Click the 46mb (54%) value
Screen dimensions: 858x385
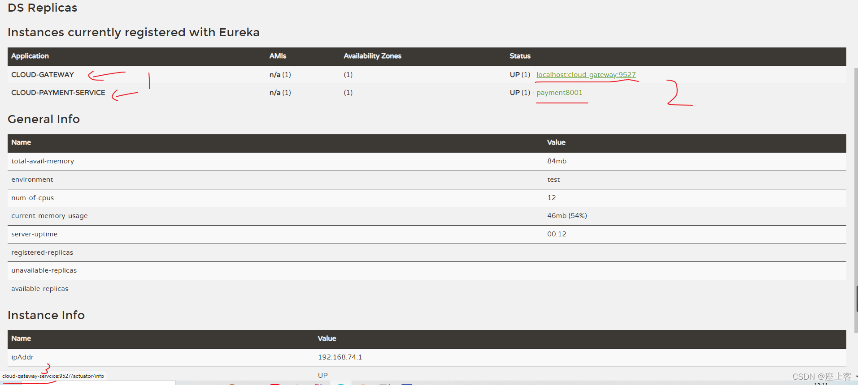pyautogui.click(x=567, y=216)
